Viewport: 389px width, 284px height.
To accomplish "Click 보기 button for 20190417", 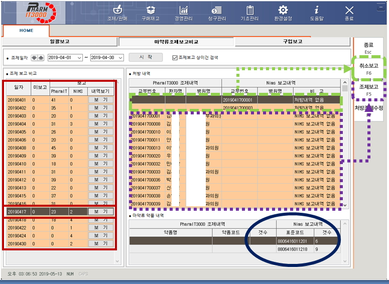I will 101,212.
